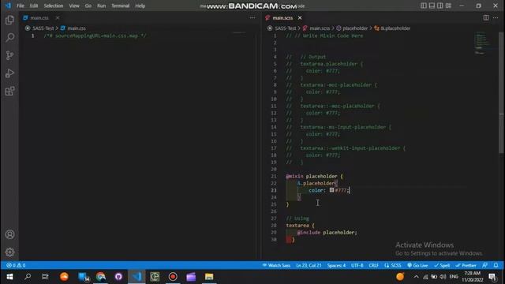Open the File menu
The image size is (505, 284).
tap(21, 6)
